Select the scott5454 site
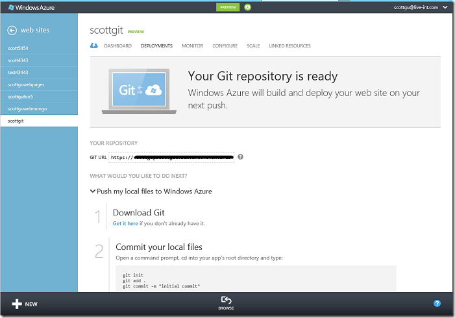Viewport: 455px width, 318px height. click(39, 48)
